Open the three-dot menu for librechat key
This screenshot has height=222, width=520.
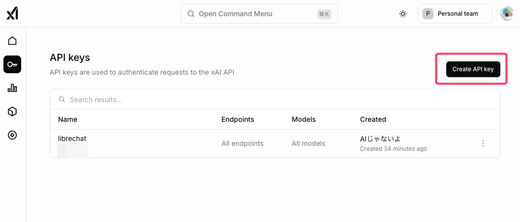point(483,143)
